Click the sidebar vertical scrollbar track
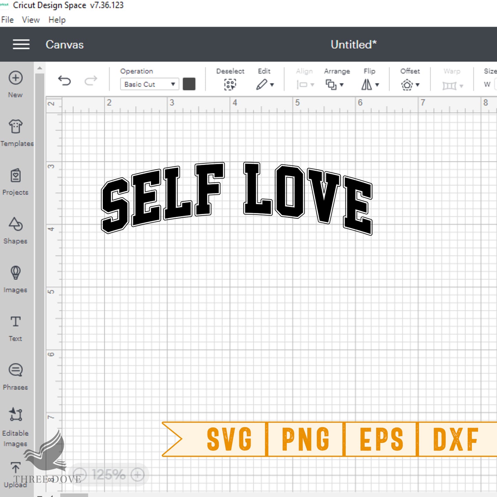The width and height of the screenshot is (497, 497). (40, 282)
